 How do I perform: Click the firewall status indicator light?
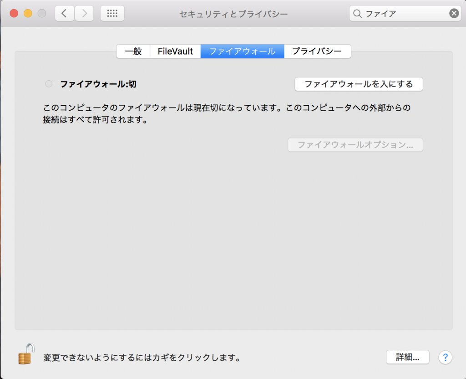pyautogui.click(x=49, y=84)
